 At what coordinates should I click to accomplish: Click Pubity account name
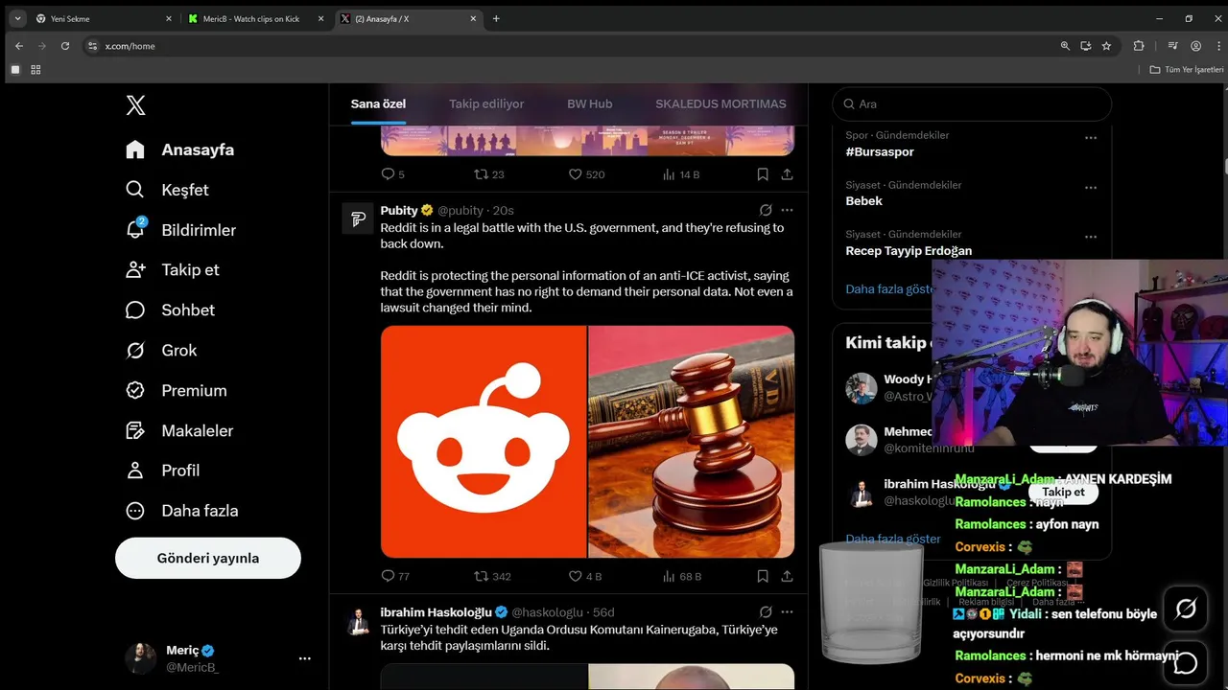[399, 210]
